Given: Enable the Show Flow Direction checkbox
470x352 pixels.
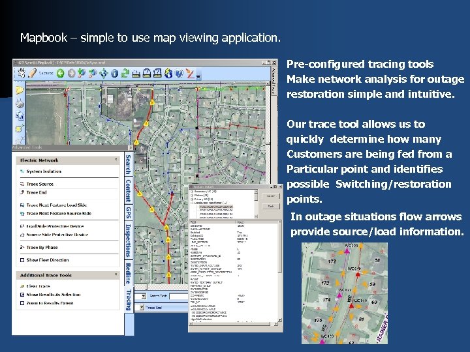Looking at the screenshot, I should coord(22,260).
